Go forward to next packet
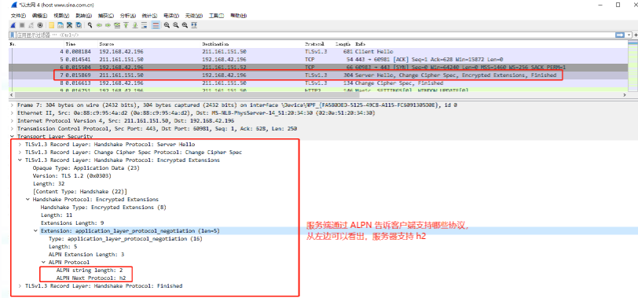 tap(108, 25)
